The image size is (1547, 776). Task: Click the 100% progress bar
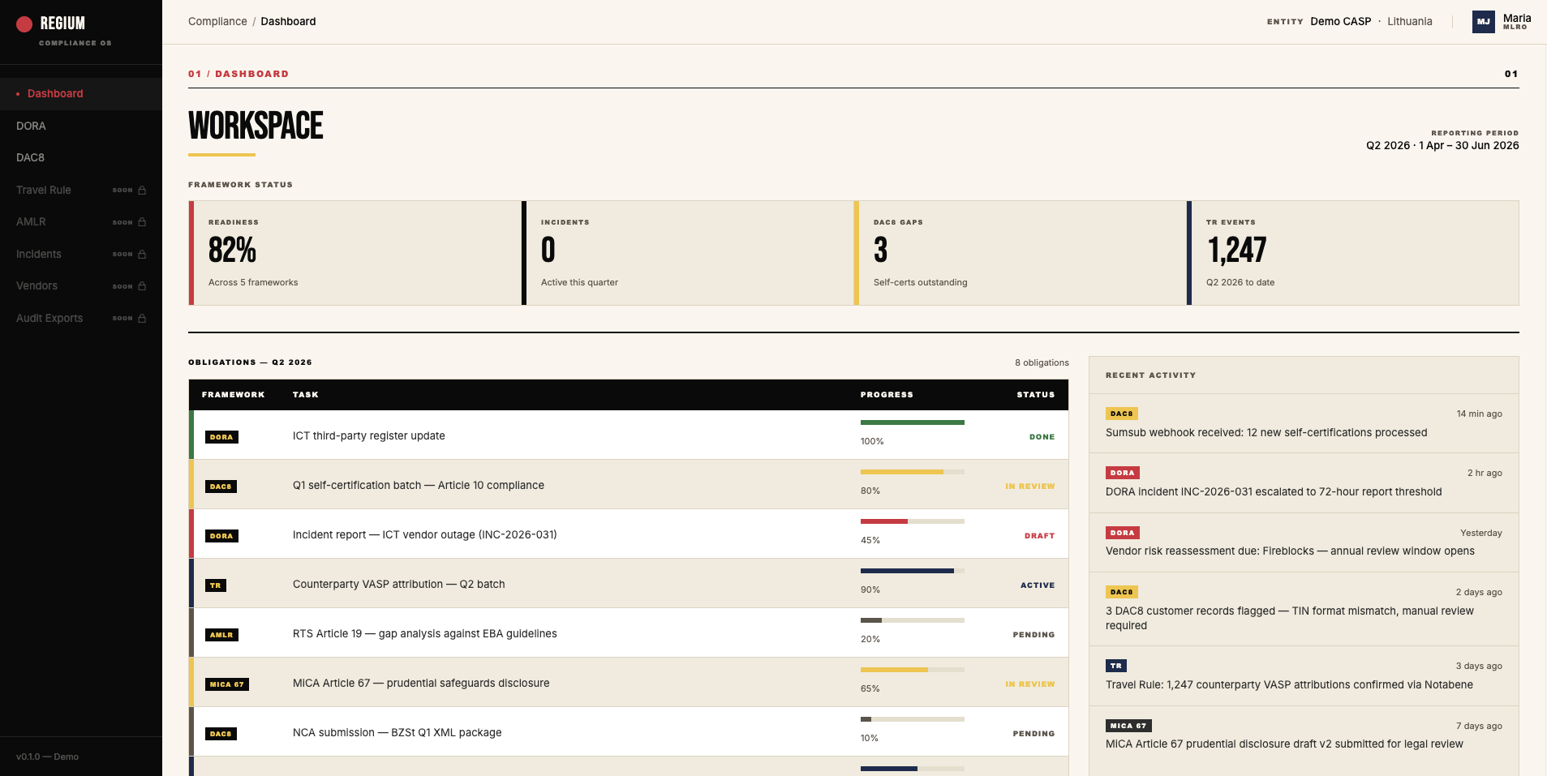(x=913, y=422)
